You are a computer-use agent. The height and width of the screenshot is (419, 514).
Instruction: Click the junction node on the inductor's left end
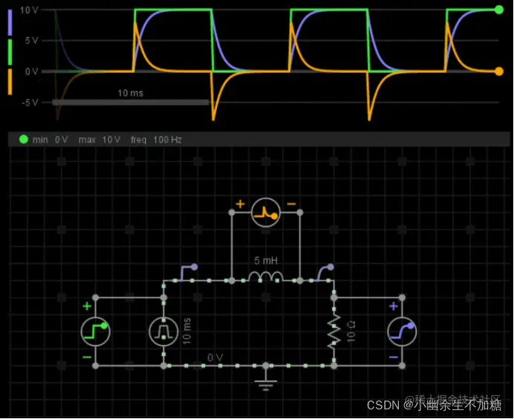point(232,281)
